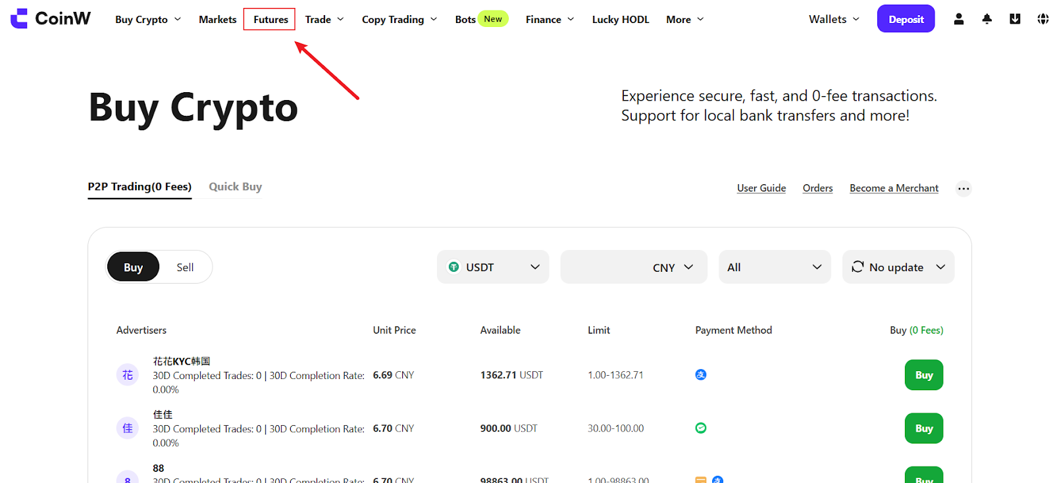Select the Buy toggle option
The height and width of the screenshot is (483, 1053).
tap(133, 267)
